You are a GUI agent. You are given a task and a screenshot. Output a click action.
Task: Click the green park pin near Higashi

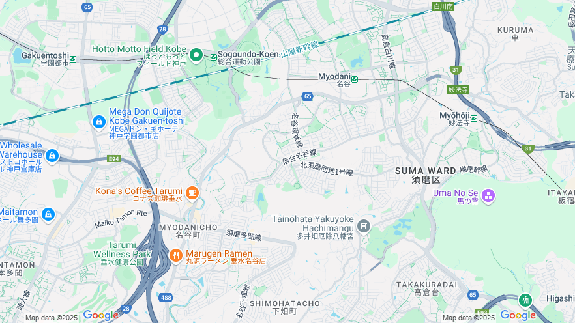click(525, 300)
